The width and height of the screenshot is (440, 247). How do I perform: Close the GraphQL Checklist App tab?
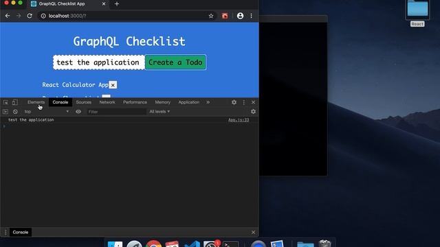pos(104,4)
